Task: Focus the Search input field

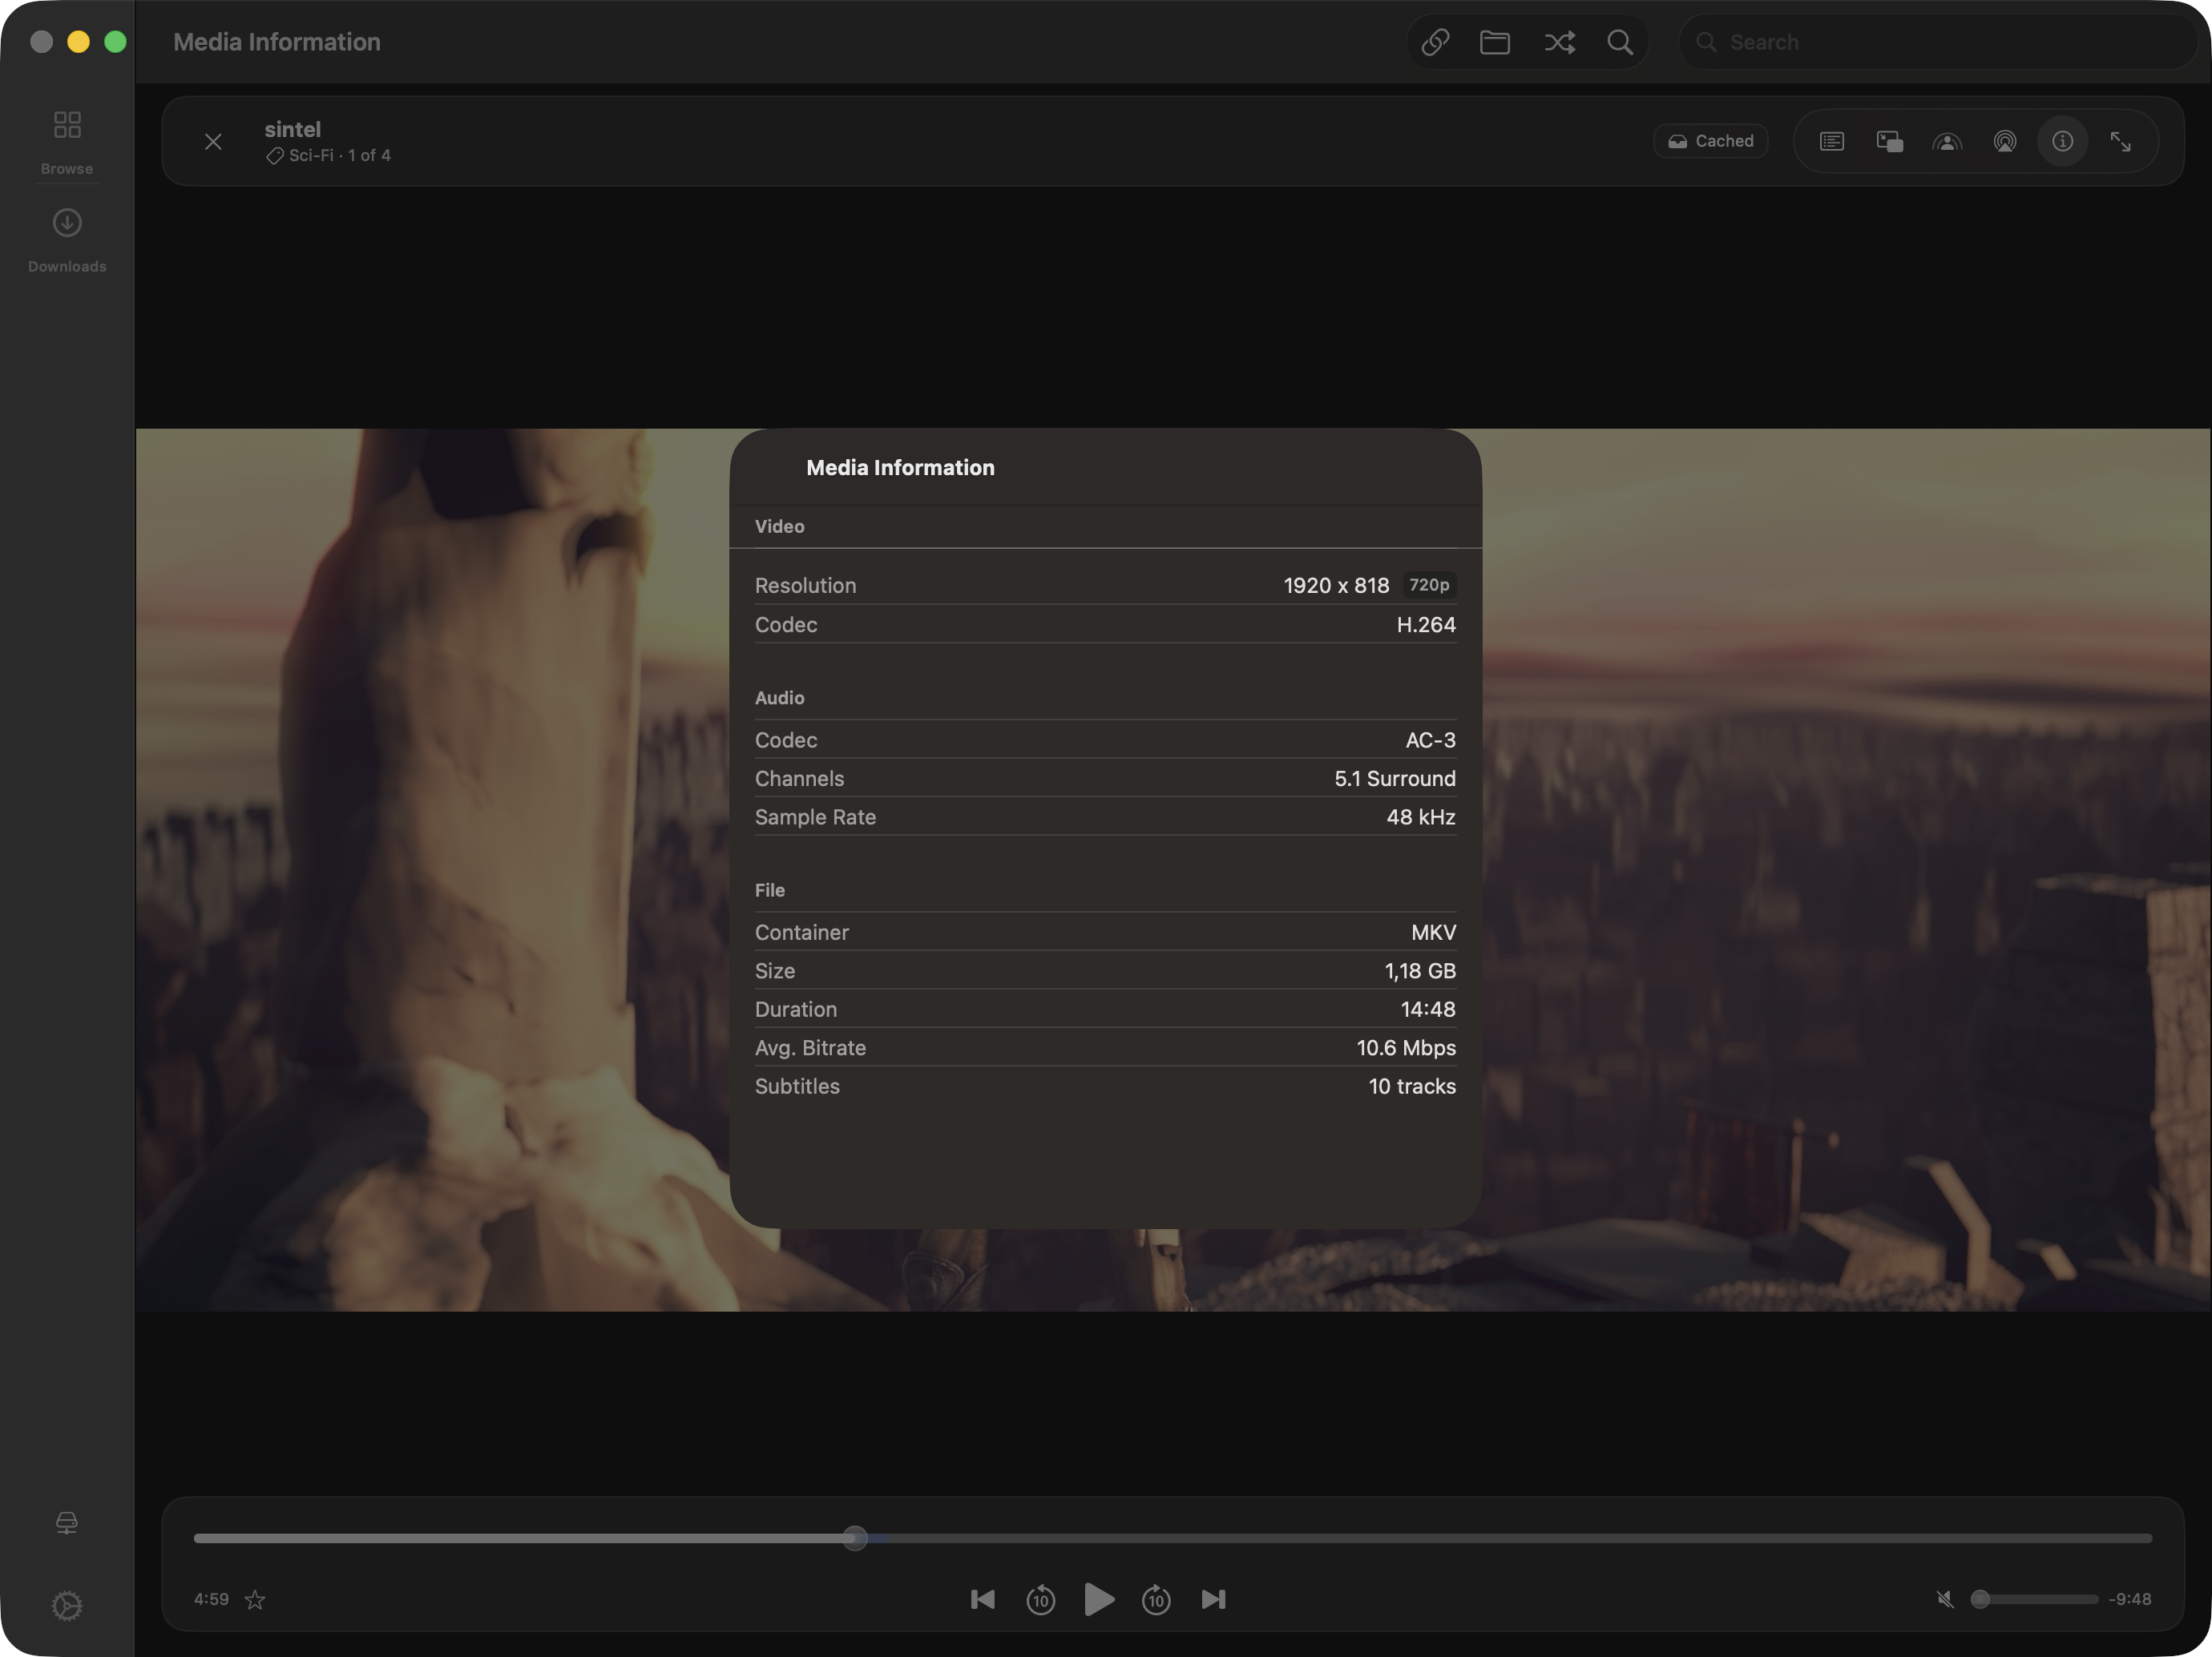Action: [1938, 42]
